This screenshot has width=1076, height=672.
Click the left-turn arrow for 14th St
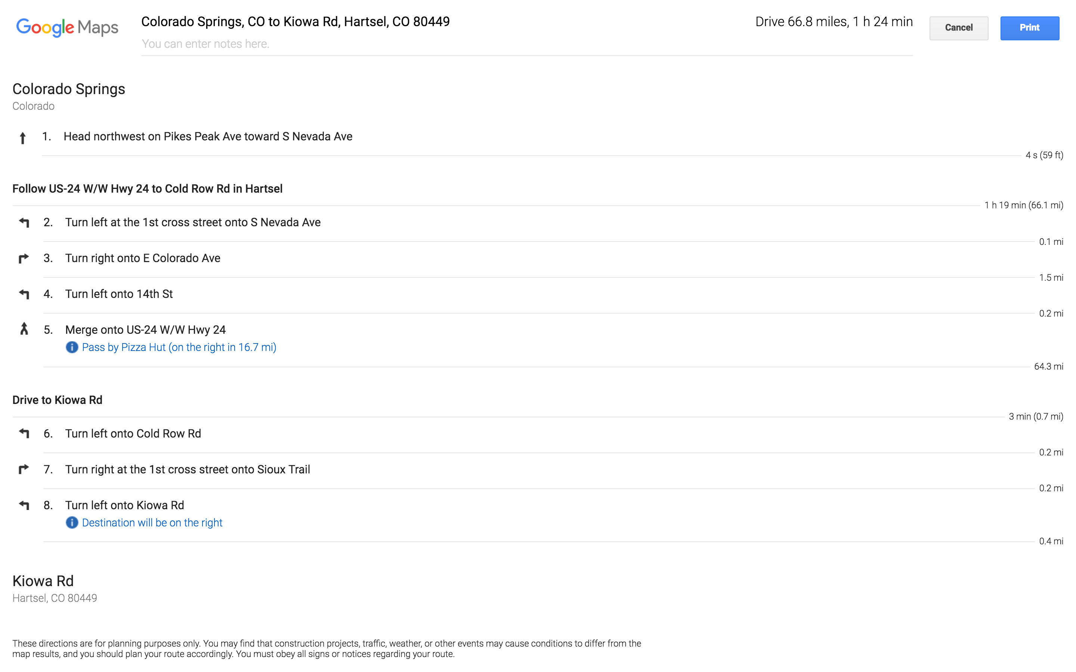coord(24,294)
